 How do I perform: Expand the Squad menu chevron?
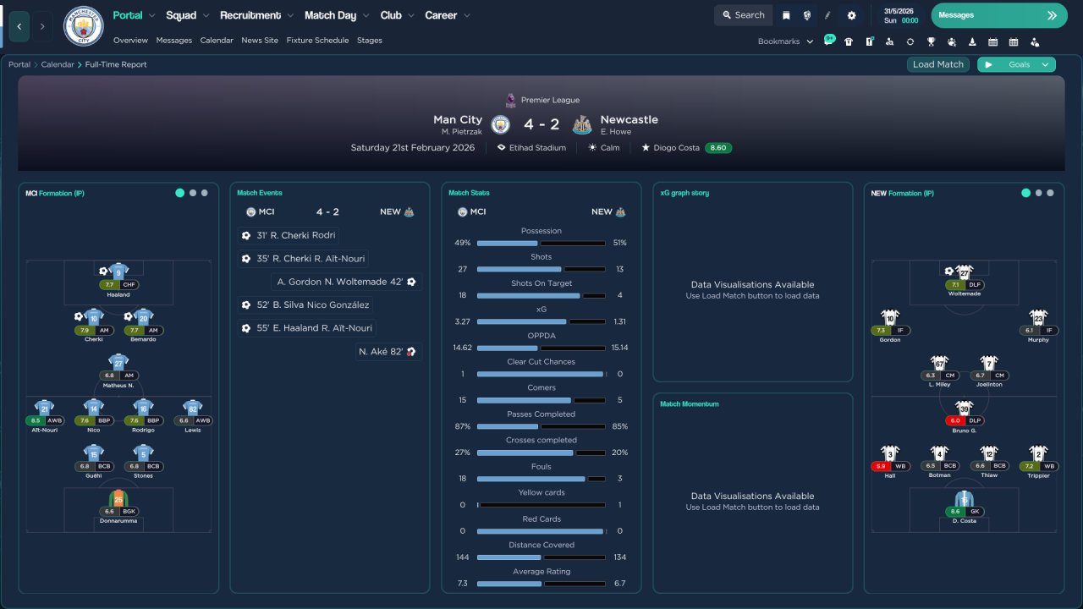(206, 15)
